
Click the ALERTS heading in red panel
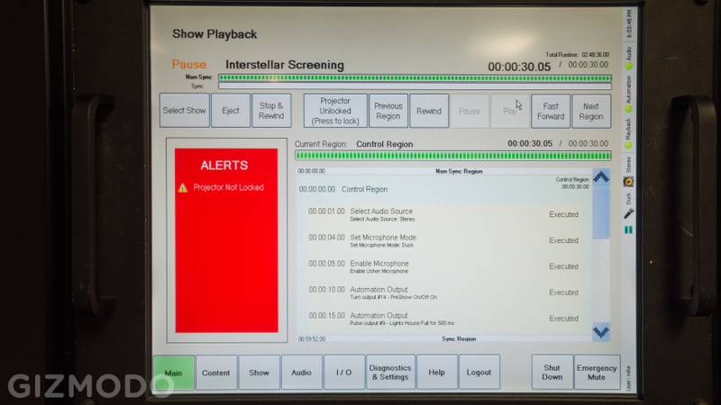point(224,166)
